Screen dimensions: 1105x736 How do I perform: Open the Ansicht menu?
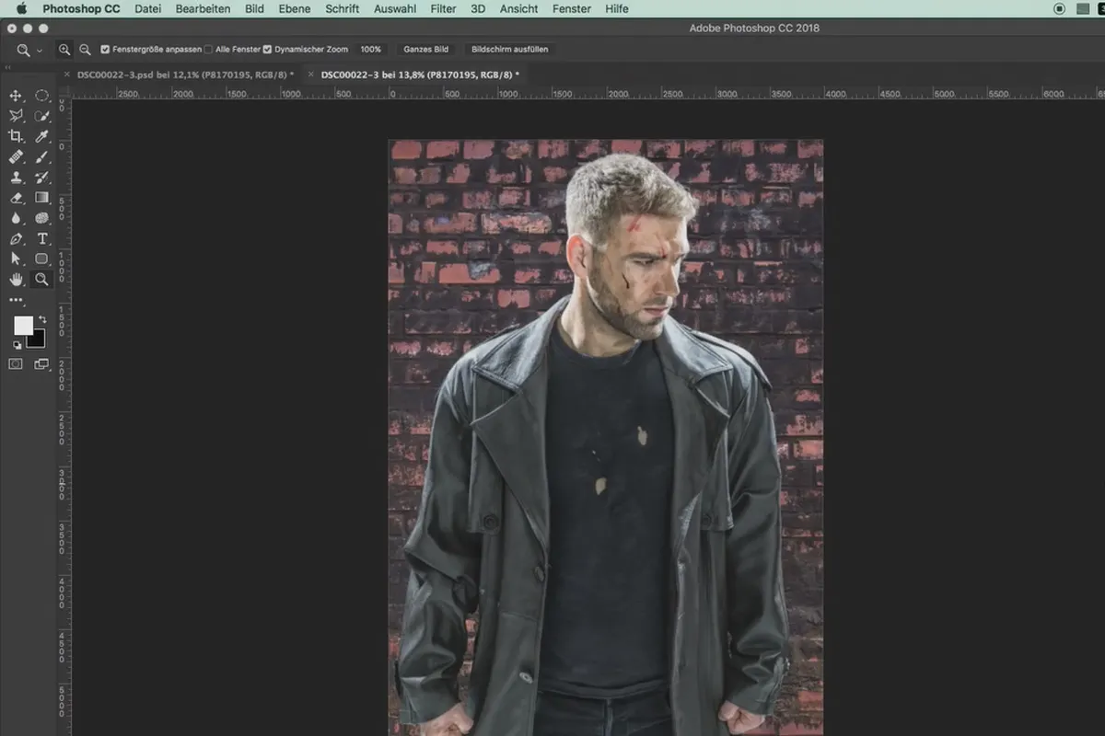(x=518, y=8)
